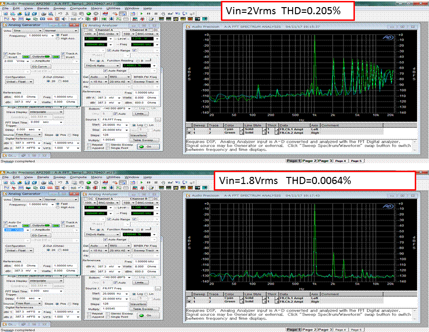Click the blue down-arrow icon in upper toolbar
429x332 pixels.
(x=112, y=19)
